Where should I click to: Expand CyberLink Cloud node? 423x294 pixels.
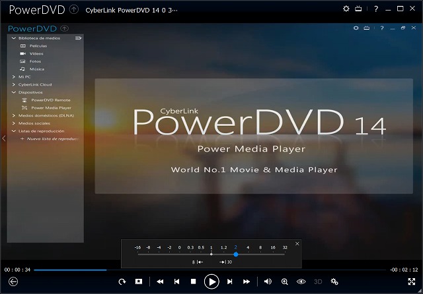click(x=13, y=85)
